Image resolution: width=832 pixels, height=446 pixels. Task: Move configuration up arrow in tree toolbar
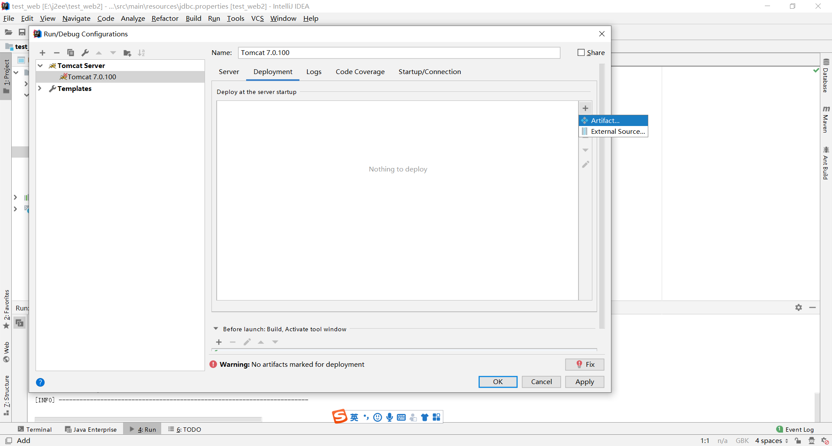click(x=99, y=53)
